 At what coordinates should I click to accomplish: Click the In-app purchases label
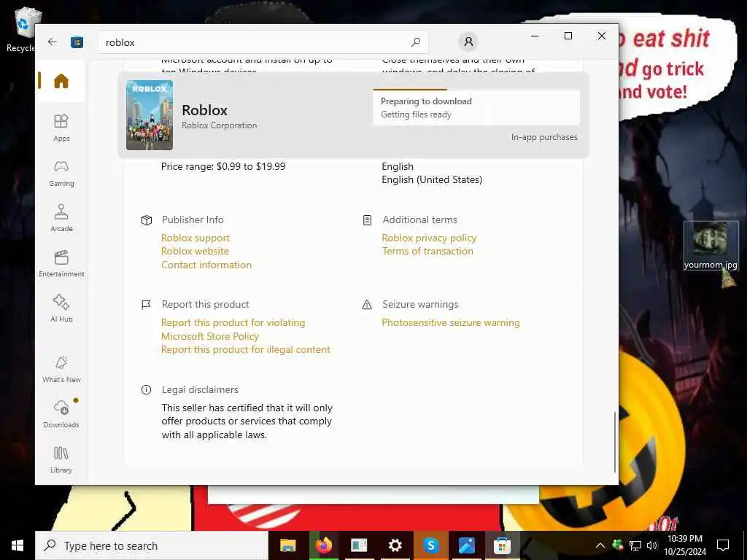click(x=544, y=137)
